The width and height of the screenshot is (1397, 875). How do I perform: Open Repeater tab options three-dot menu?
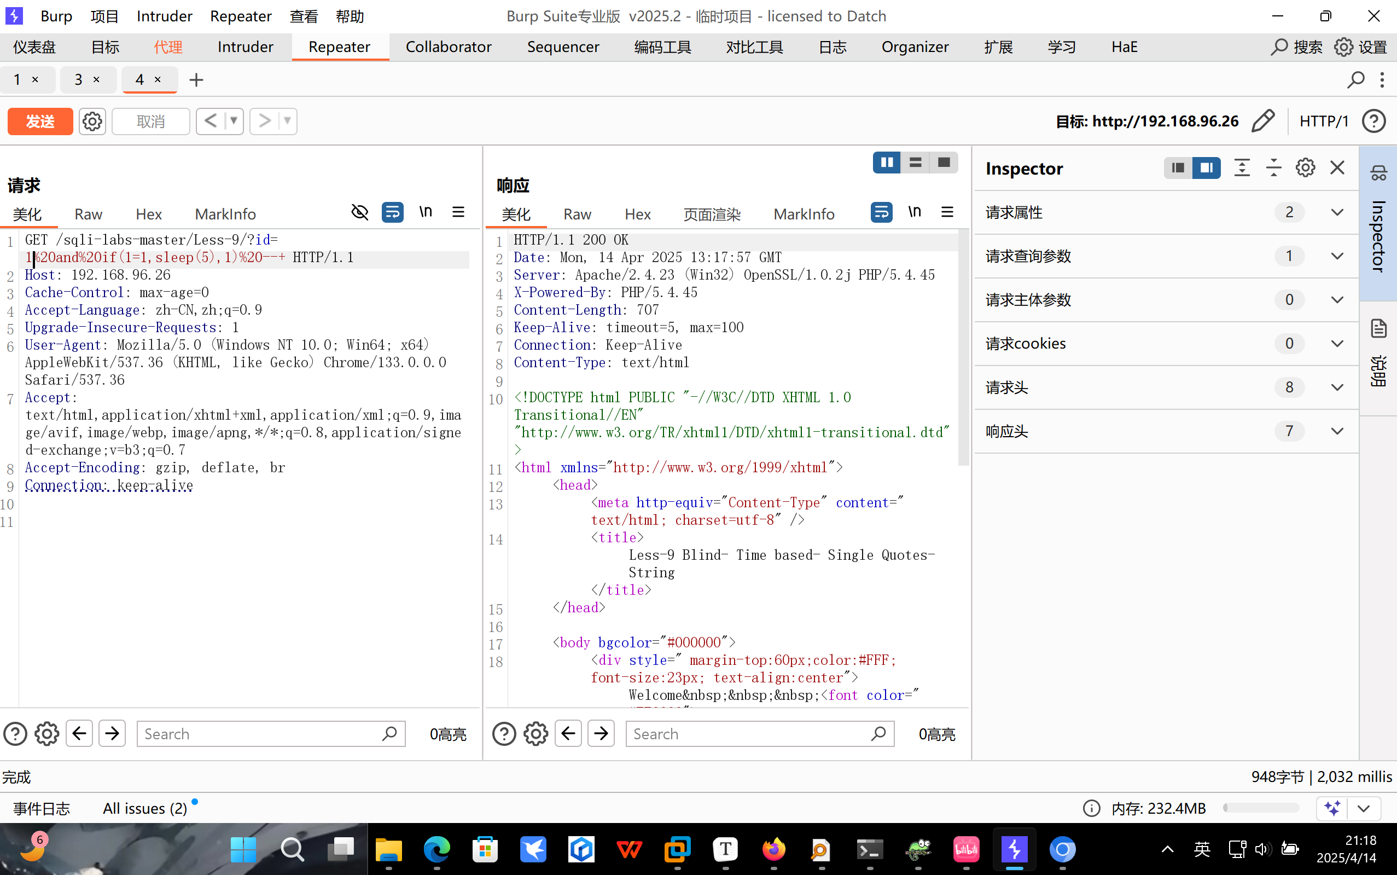1382,80
